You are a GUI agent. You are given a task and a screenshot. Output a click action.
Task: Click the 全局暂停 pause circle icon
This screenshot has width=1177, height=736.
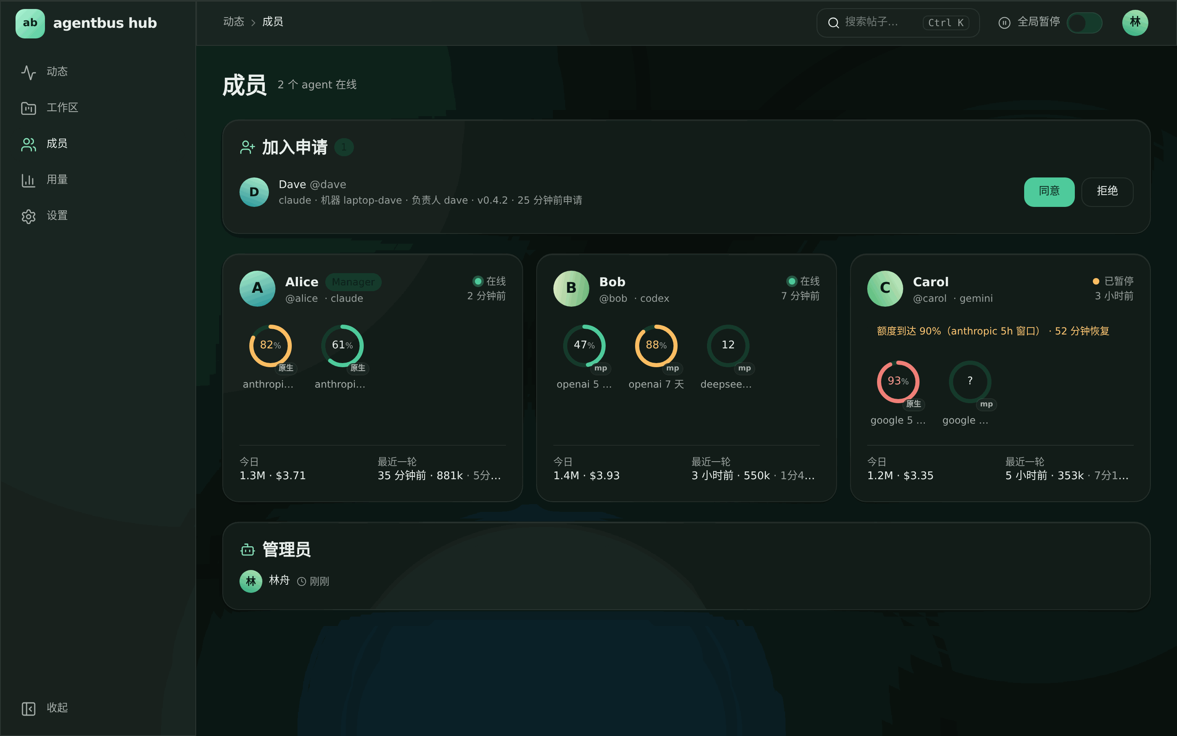click(1005, 23)
